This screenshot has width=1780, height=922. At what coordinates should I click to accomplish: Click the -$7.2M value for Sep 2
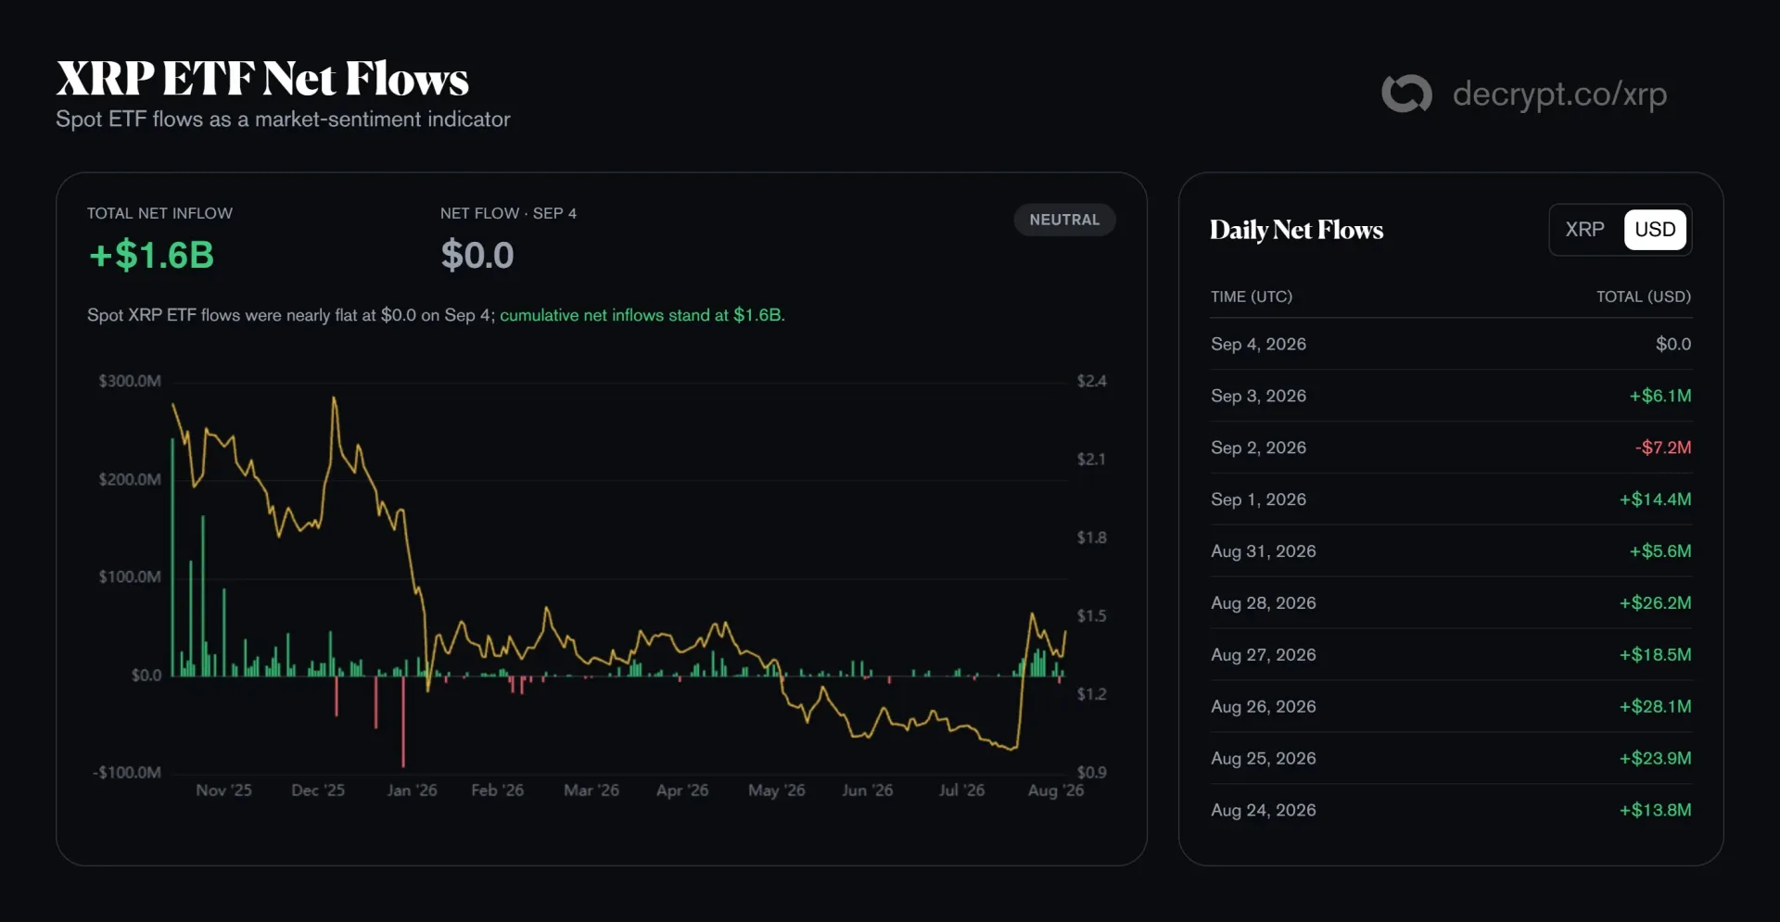1663,448
